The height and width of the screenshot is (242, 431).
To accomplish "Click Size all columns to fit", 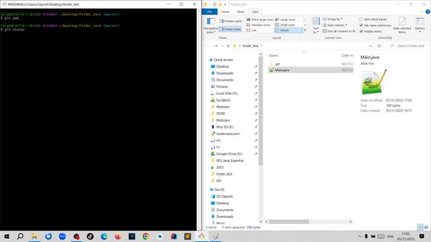I will (339, 31).
